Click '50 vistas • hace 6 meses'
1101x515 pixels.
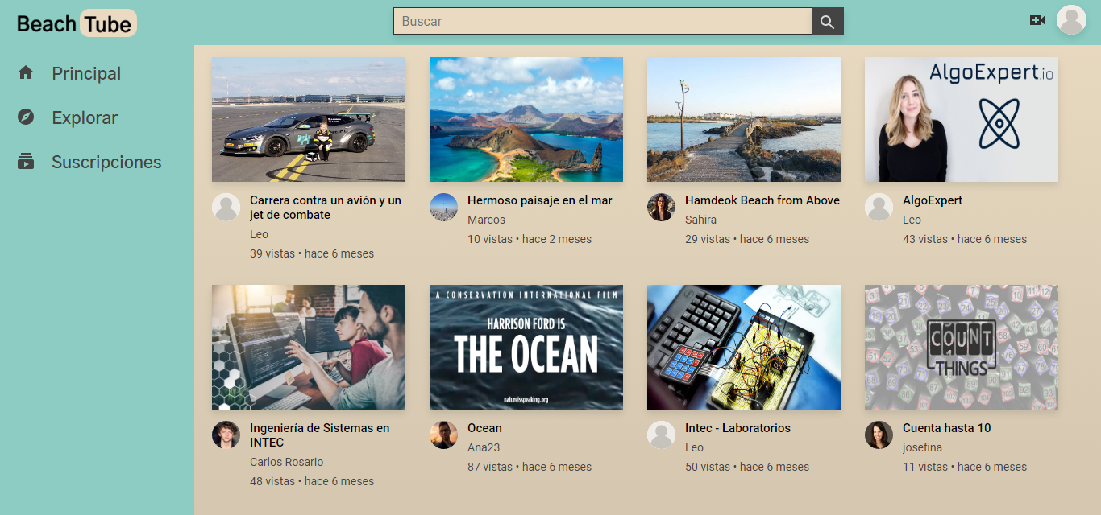point(747,467)
